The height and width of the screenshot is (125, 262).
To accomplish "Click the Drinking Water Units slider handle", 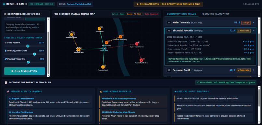I will pyautogui.click(x=34, y=54).
